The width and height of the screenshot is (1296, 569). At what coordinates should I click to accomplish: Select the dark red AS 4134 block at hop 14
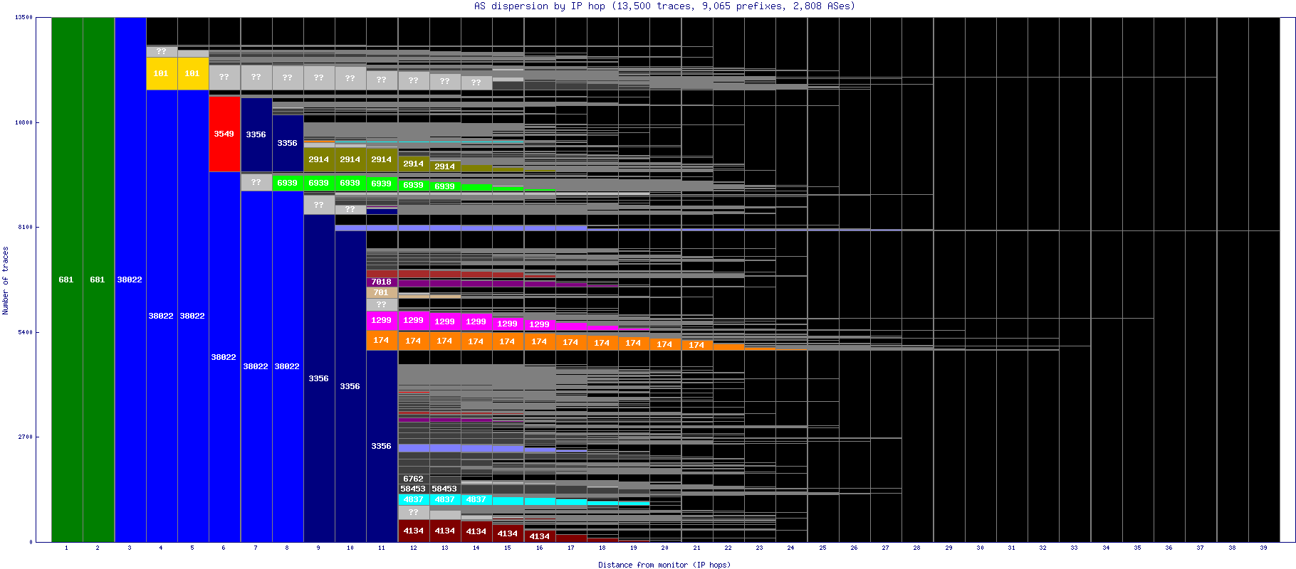click(476, 531)
